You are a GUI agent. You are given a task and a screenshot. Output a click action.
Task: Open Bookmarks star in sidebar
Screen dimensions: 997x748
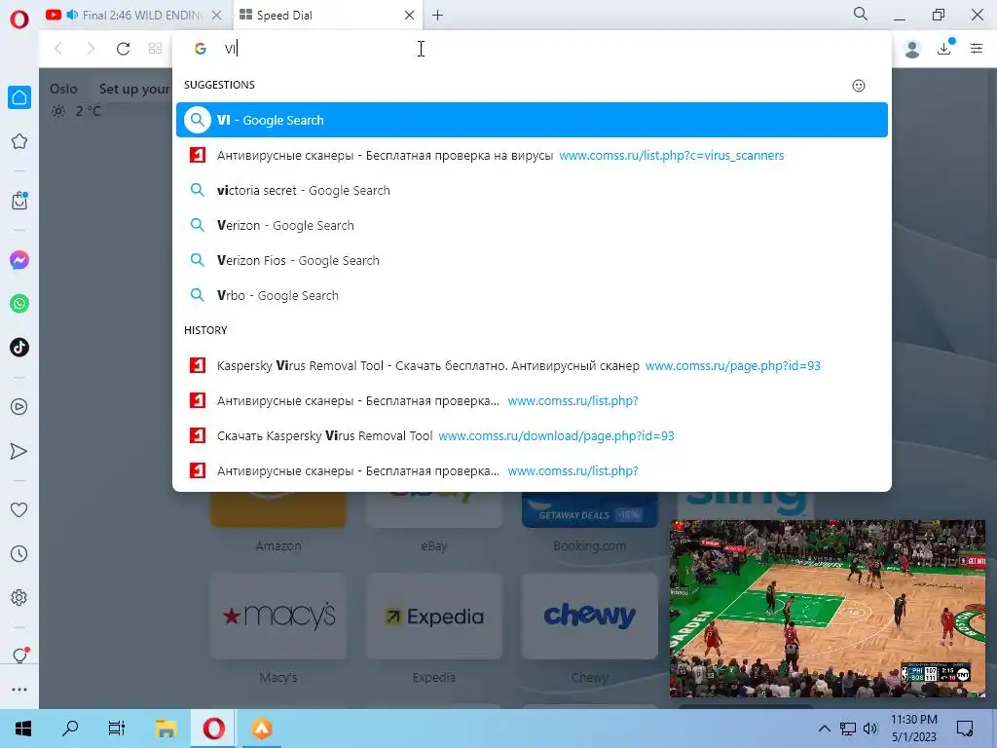[x=19, y=141]
